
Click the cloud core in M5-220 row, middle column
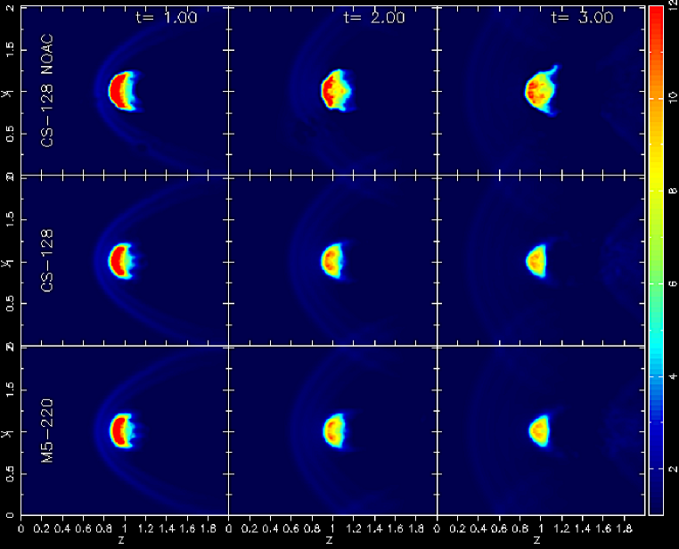tap(334, 431)
